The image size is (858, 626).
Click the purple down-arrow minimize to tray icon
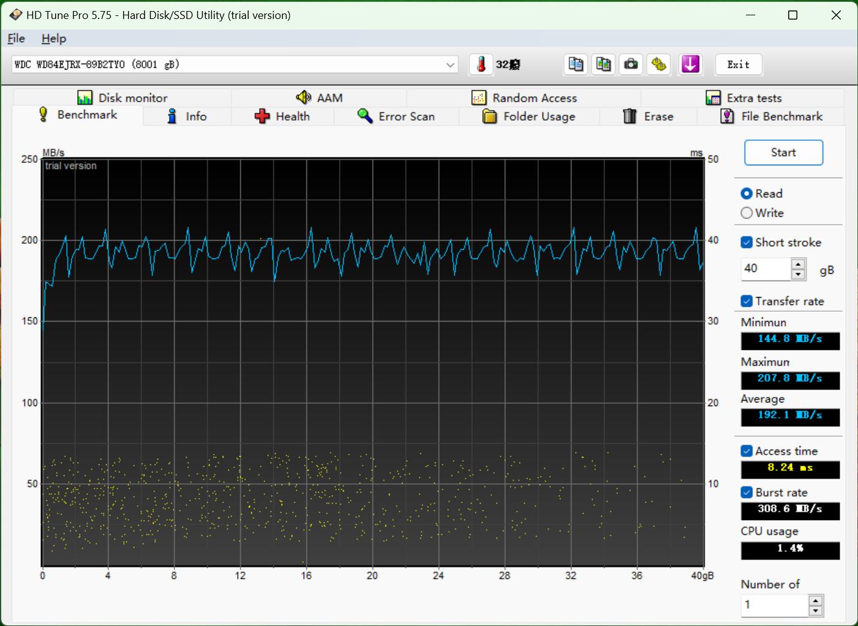(690, 64)
